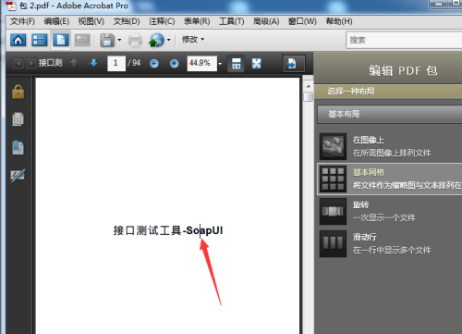462x334 pixels.
Task: Switch to the file list view icon
Action: pos(39,40)
